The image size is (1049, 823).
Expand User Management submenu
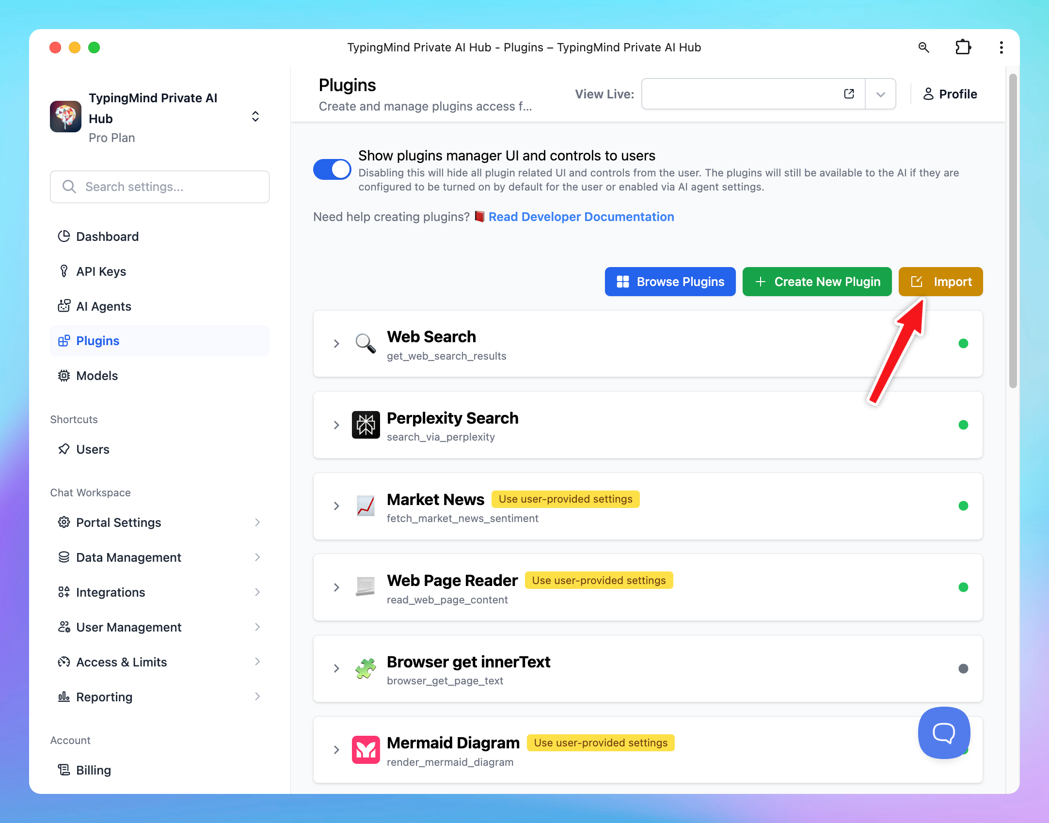coord(257,627)
